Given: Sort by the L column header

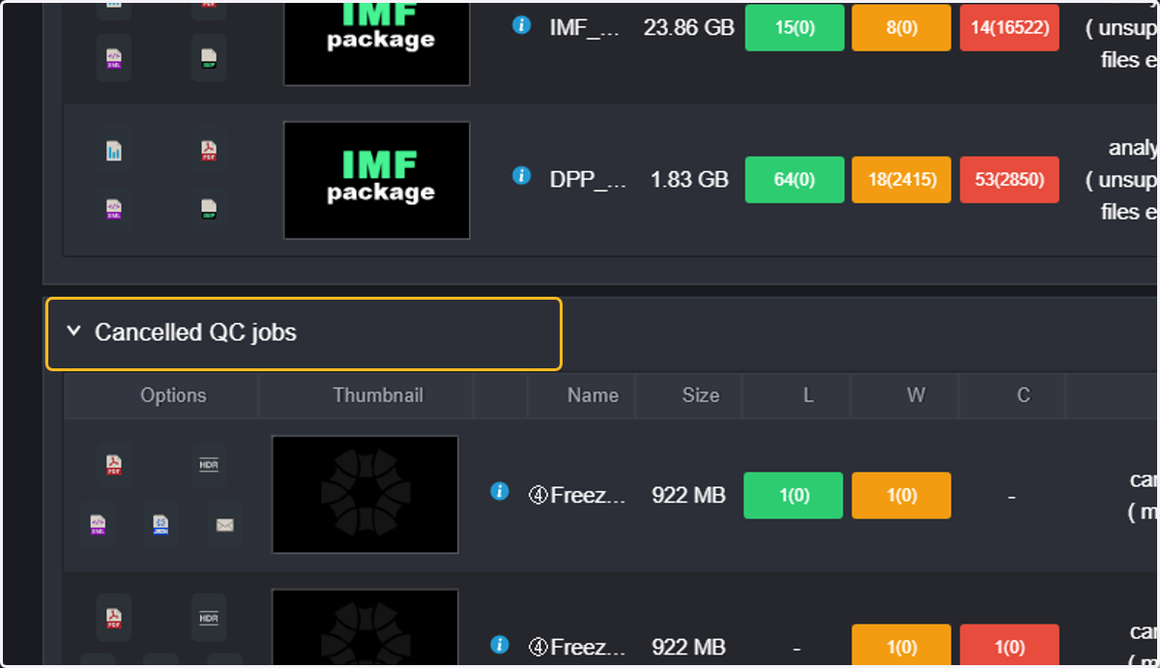Looking at the screenshot, I should click(808, 395).
